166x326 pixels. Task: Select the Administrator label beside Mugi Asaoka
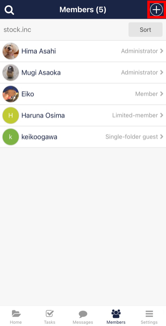pyautogui.click(x=139, y=72)
